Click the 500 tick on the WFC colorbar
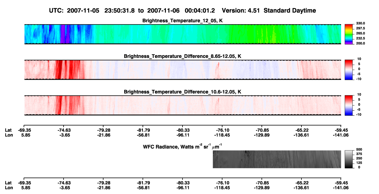This screenshot has height=194, width=379. (359, 149)
